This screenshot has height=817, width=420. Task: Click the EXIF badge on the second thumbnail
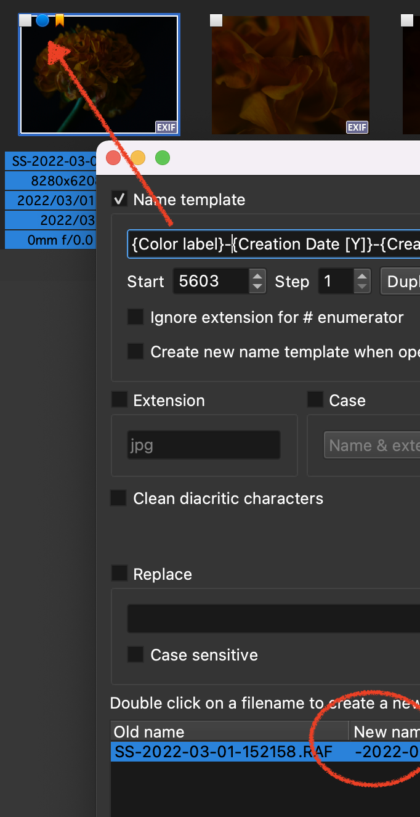tap(357, 128)
